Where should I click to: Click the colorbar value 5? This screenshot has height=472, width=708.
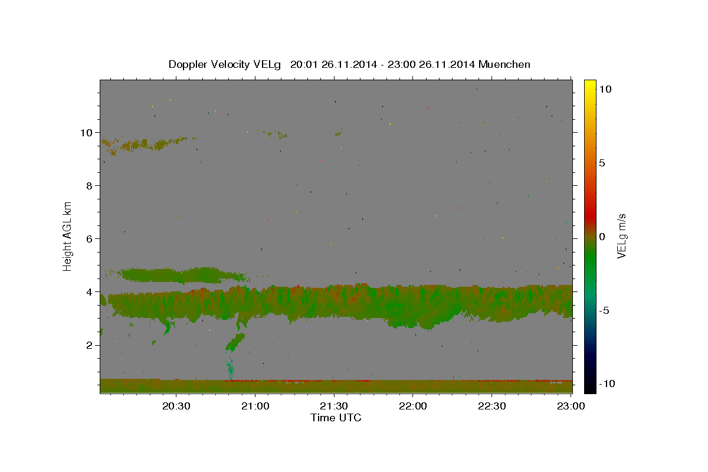point(602,163)
